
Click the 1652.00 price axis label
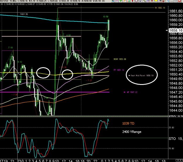coord(176,65)
